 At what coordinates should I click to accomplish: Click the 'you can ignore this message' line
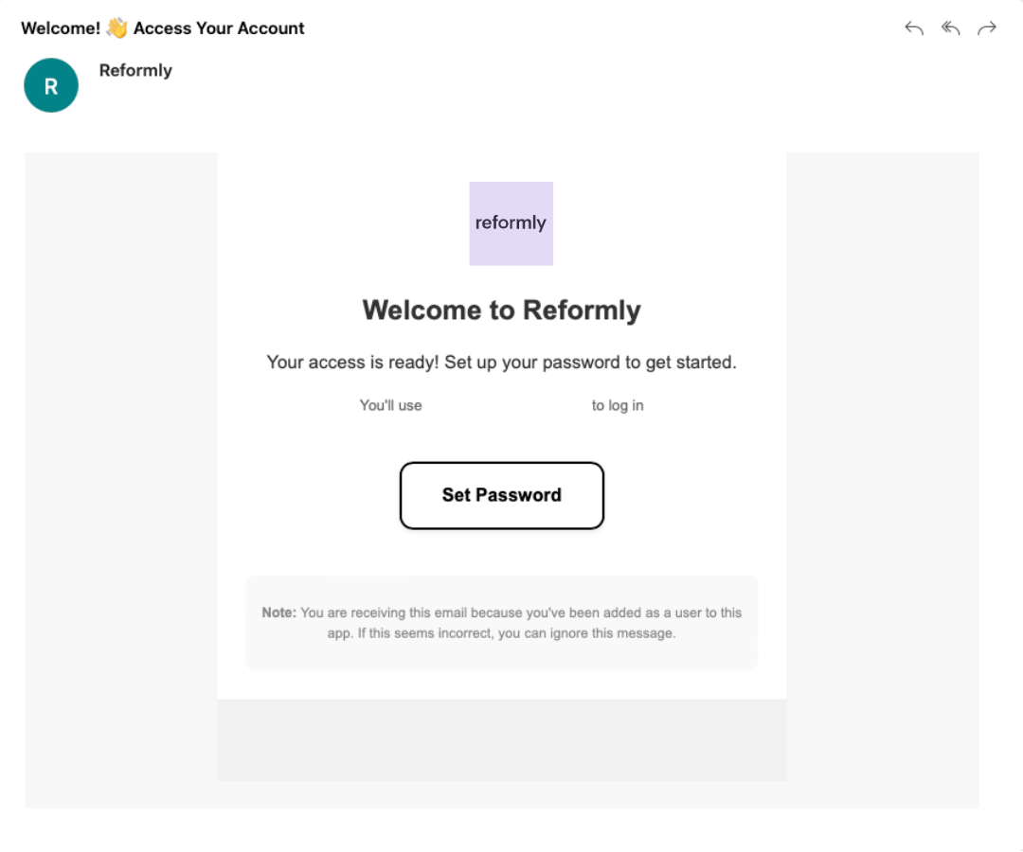point(587,633)
